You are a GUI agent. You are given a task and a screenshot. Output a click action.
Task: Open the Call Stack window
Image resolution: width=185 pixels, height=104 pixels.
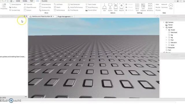[x=58, y=4]
